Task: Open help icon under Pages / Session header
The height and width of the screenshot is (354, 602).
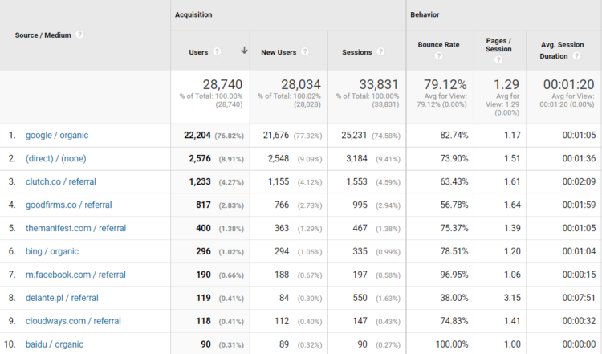Action: coord(498,60)
